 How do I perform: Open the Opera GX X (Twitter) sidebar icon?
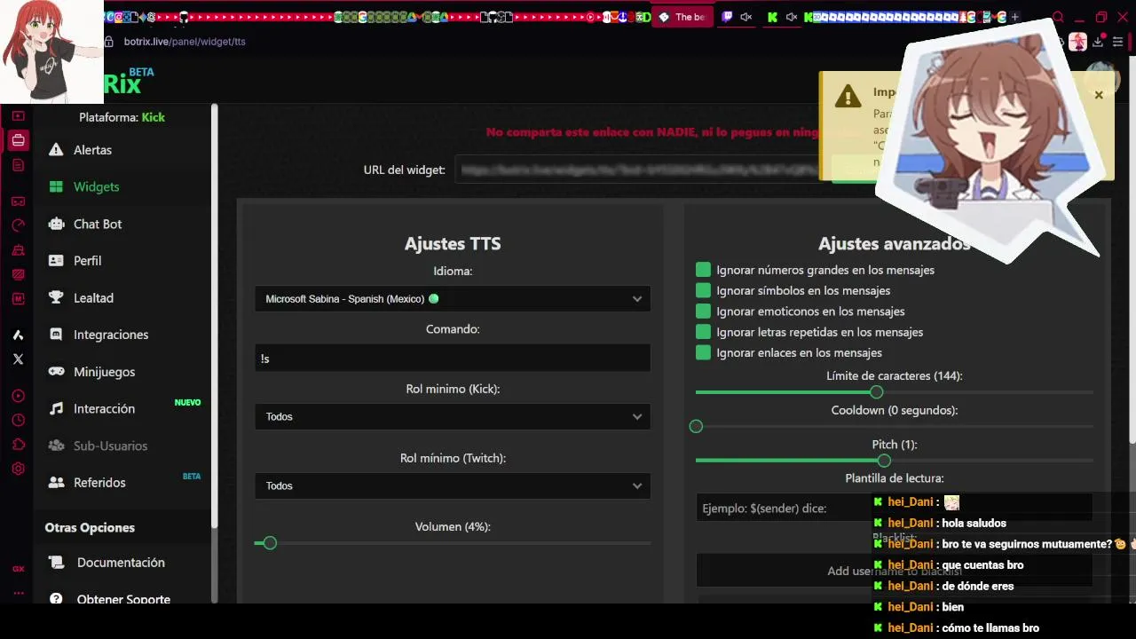pos(18,359)
